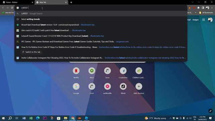This screenshot has height=121, width=215.
Task: Switch to the Home - Roblox tab
Action: (17, 2)
